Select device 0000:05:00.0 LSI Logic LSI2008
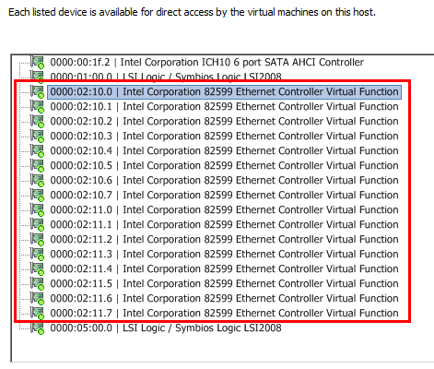Screen dimensions: 434x369 166,327
